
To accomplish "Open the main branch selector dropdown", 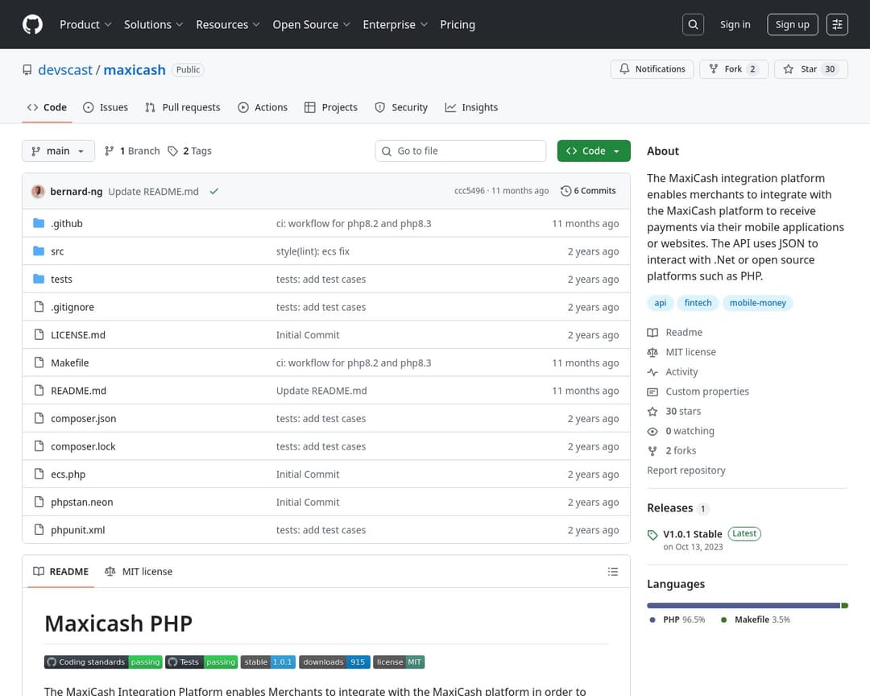I will (x=58, y=151).
